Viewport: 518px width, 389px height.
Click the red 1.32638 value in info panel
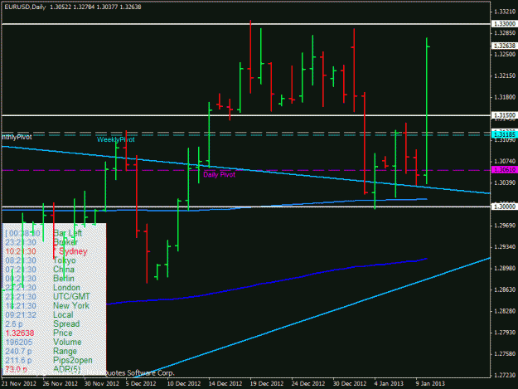click(x=20, y=333)
